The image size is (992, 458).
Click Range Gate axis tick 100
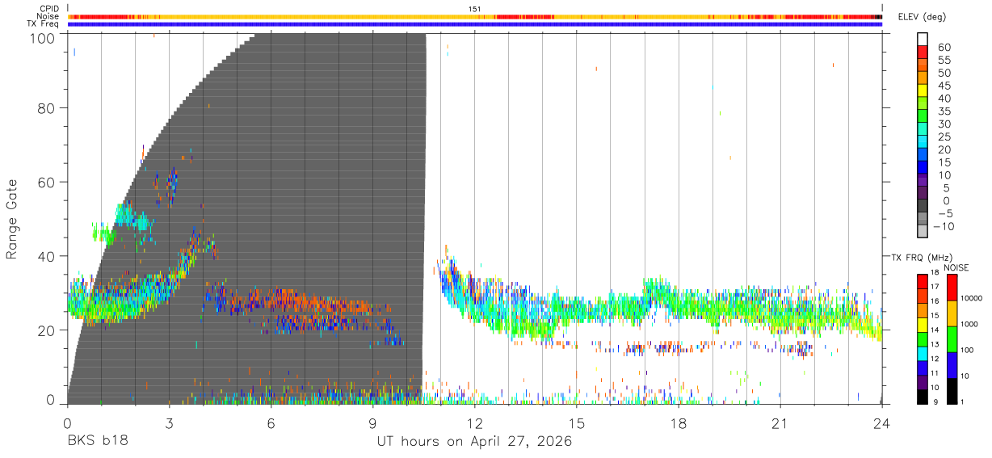(41, 37)
